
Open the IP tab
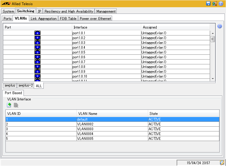click(39, 11)
